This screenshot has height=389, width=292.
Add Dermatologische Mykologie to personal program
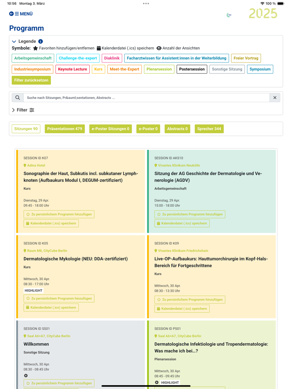pos(59,299)
